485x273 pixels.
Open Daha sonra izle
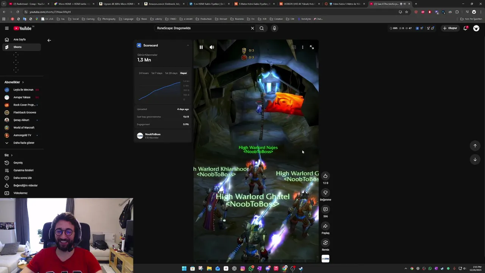[21, 178]
